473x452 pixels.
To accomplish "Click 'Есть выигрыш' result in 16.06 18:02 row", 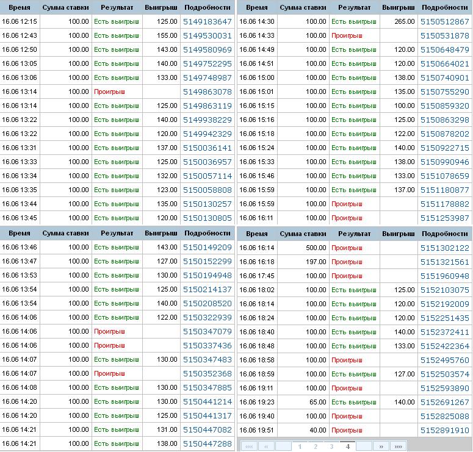I will point(354,290).
